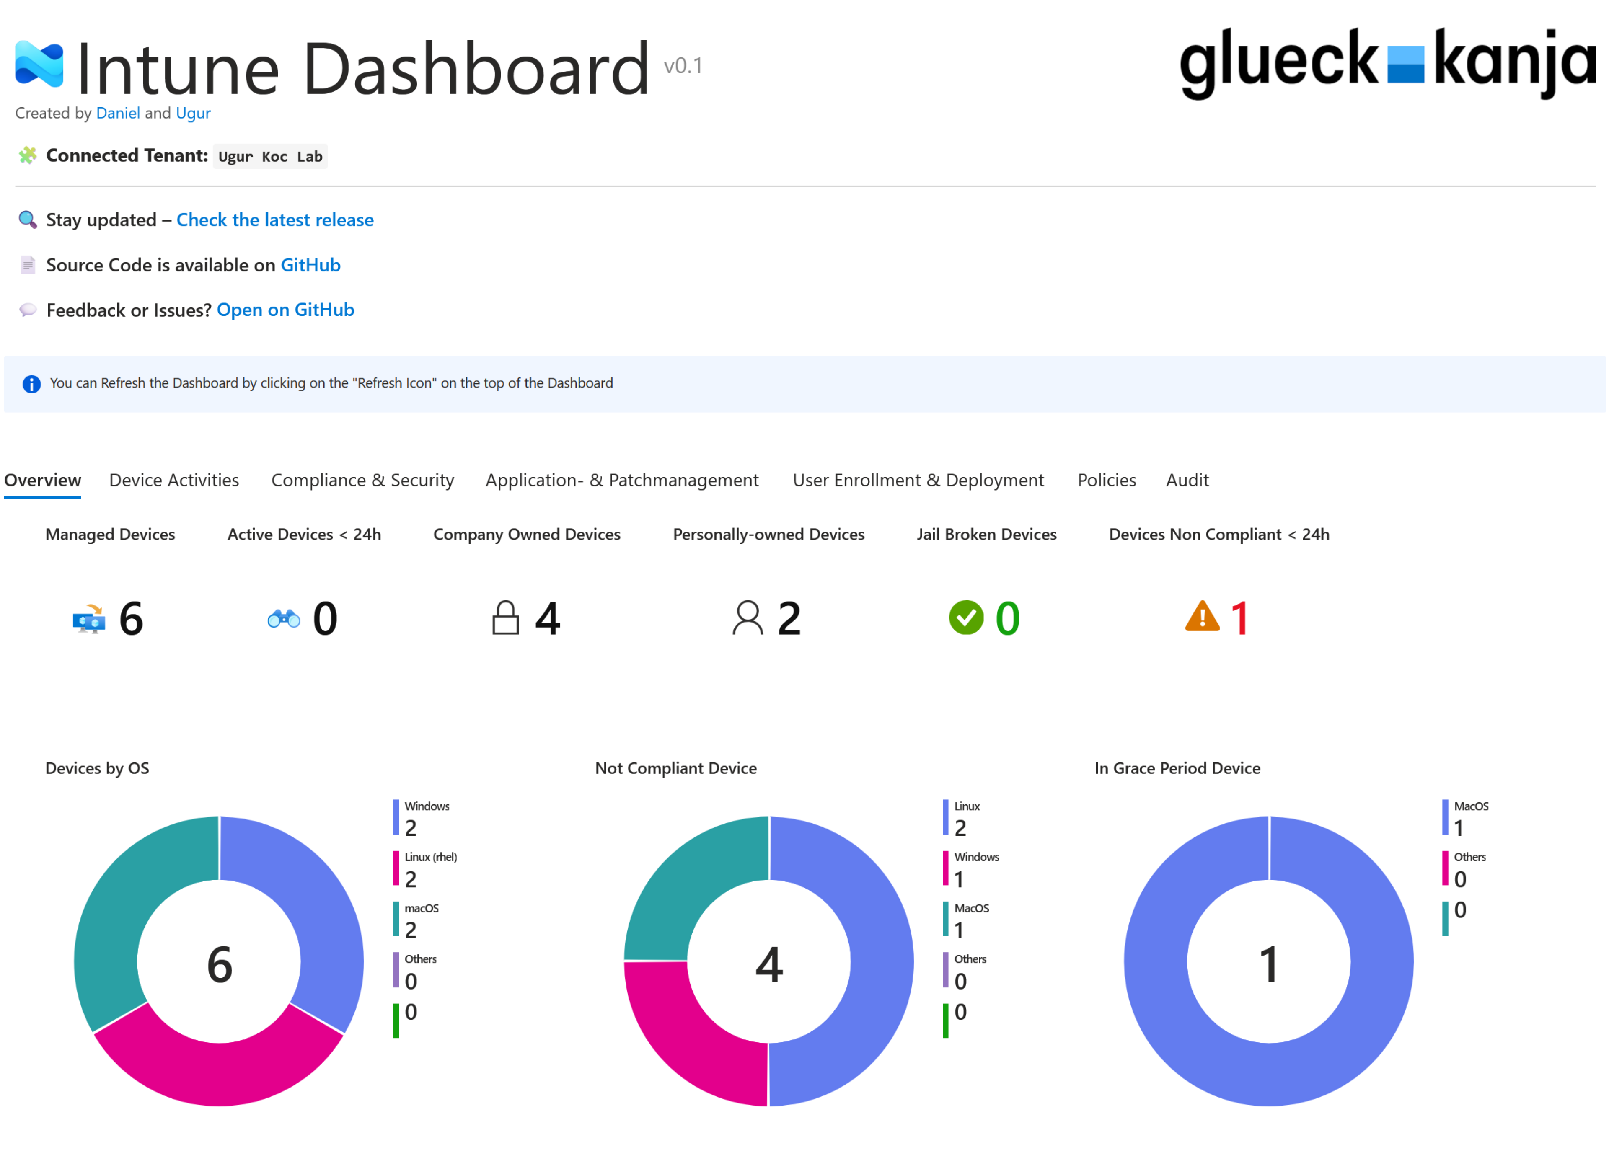
Task: Open the GitHub source code link
Action: tap(310, 265)
